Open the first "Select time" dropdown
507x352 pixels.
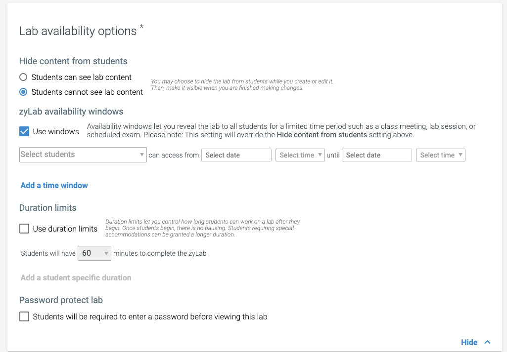300,155
